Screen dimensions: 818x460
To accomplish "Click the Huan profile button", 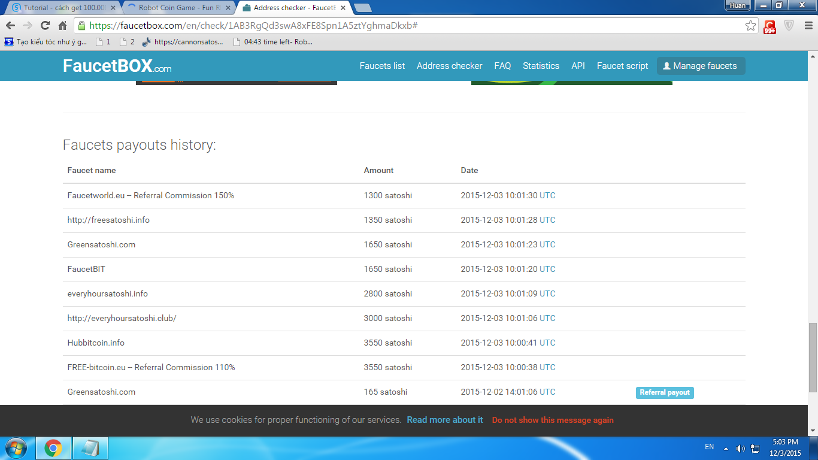I will pos(738,5).
